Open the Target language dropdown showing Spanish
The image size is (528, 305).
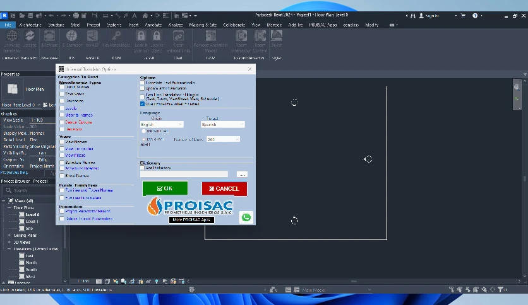(222, 124)
